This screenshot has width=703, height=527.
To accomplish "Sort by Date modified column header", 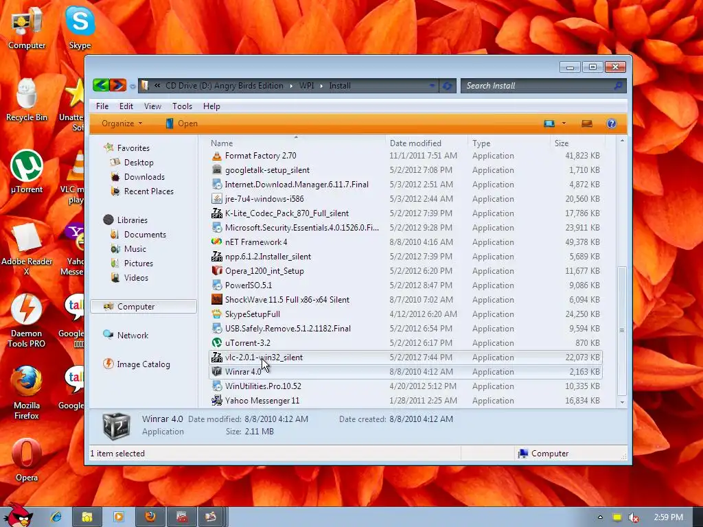I will (x=415, y=143).
